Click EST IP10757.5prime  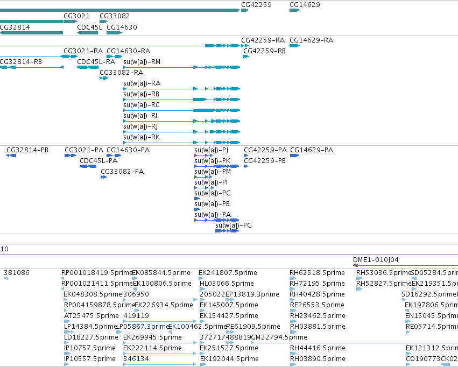pyautogui.click(x=90, y=348)
